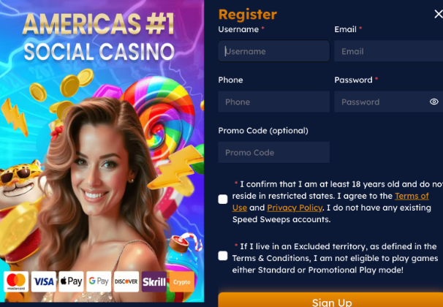443x307 pixels.
Task: Show password with the eye icon
Action: [x=434, y=102]
